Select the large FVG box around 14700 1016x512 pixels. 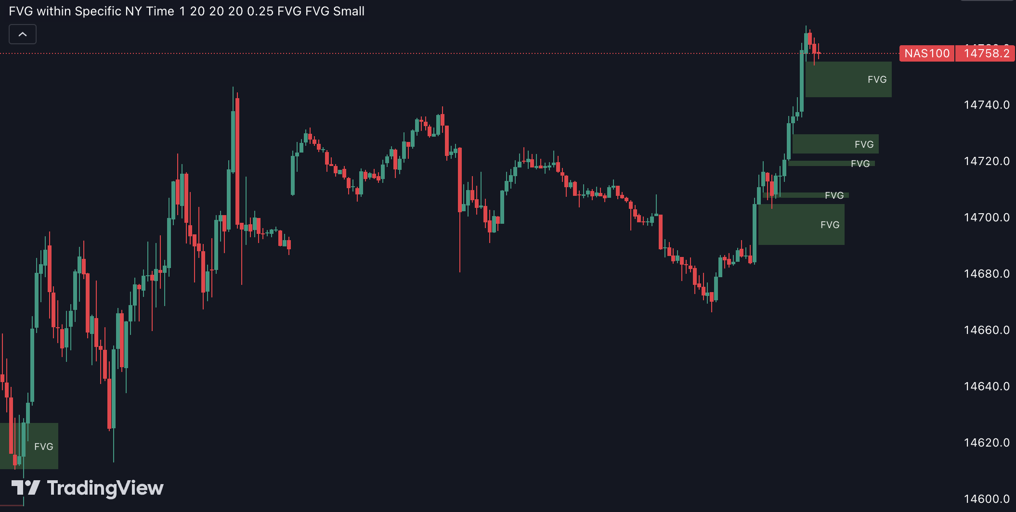(802, 224)
